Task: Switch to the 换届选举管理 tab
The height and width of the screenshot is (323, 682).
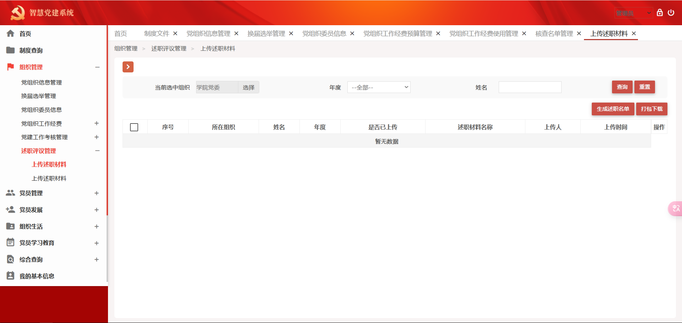Action: coord(266,33)
